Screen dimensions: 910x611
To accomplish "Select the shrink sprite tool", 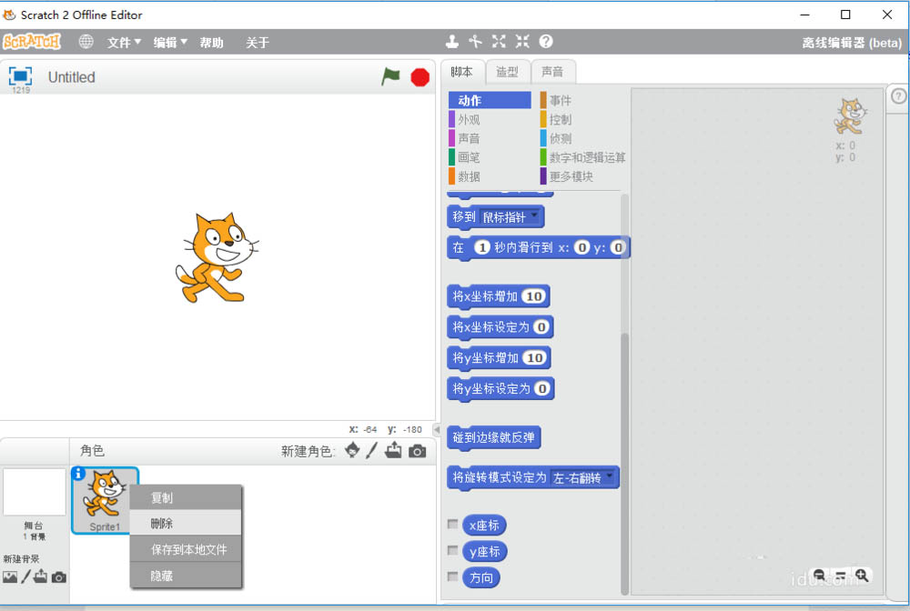I will 521,41.
